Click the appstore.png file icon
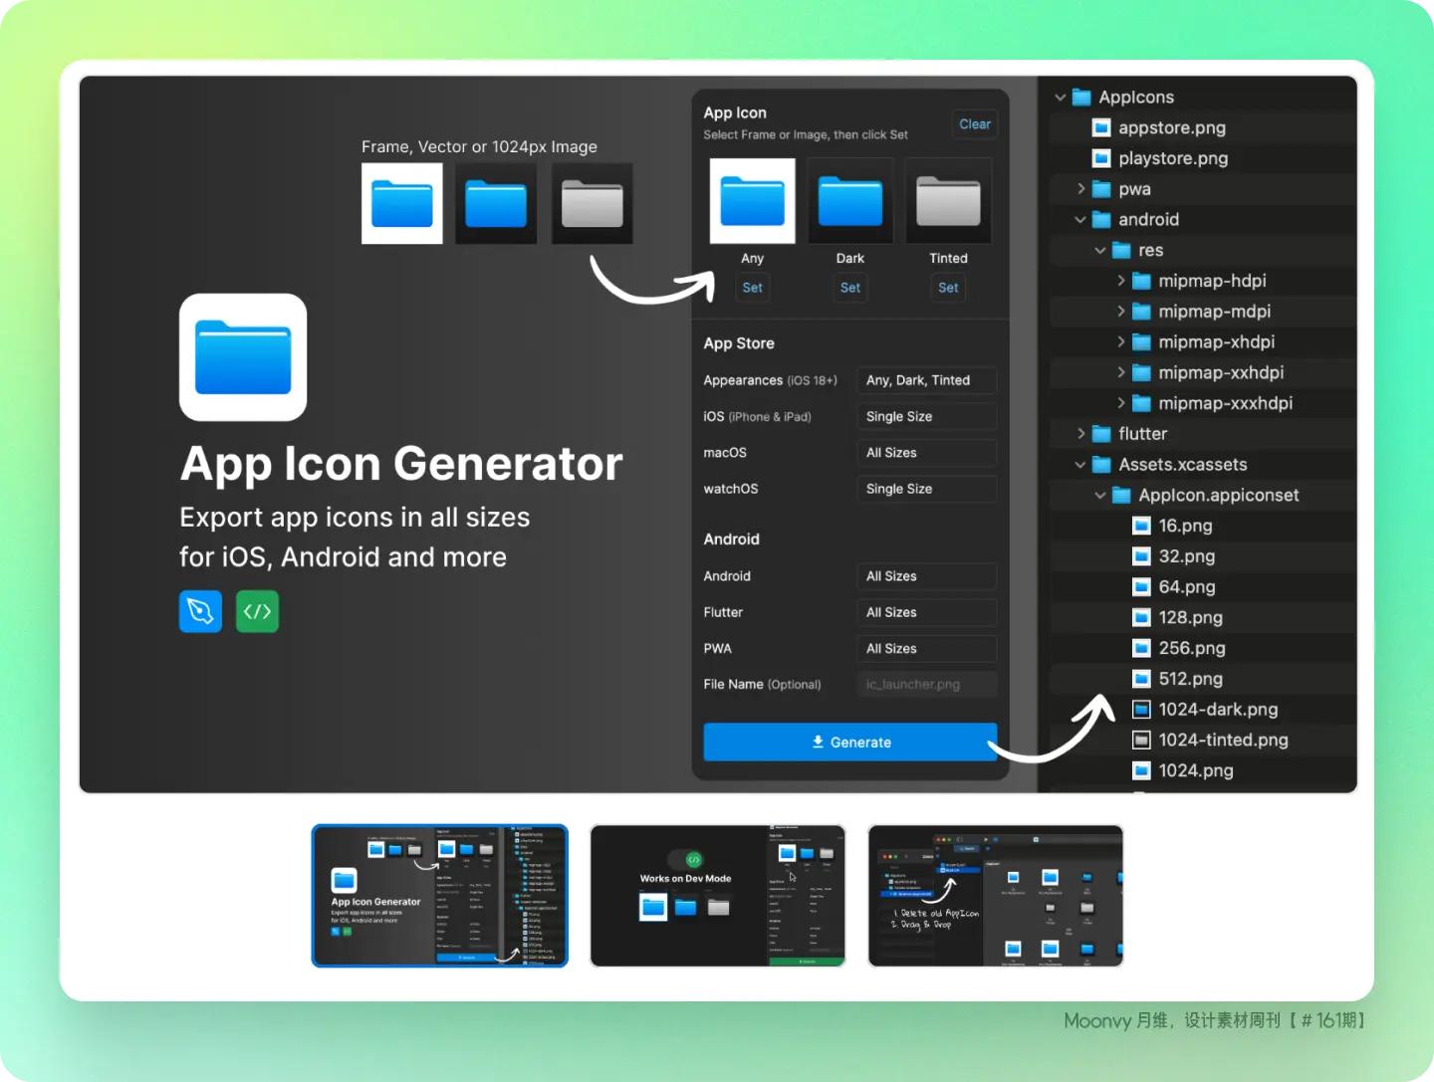The width and height of the screenshot is (1434, 1082). (x=1101, y=127)
